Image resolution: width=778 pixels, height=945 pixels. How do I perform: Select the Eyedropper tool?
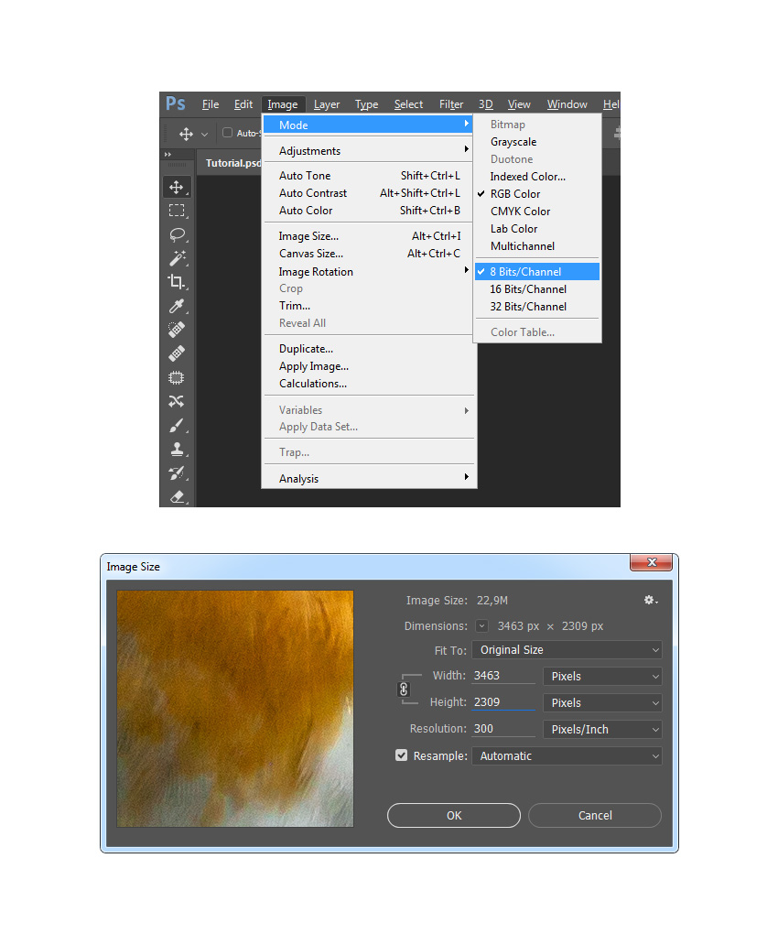(x=177, y=306)
